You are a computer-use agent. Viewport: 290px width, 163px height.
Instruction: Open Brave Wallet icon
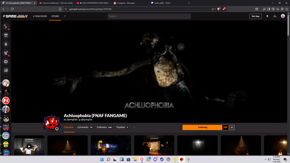(x=273, y=9)
